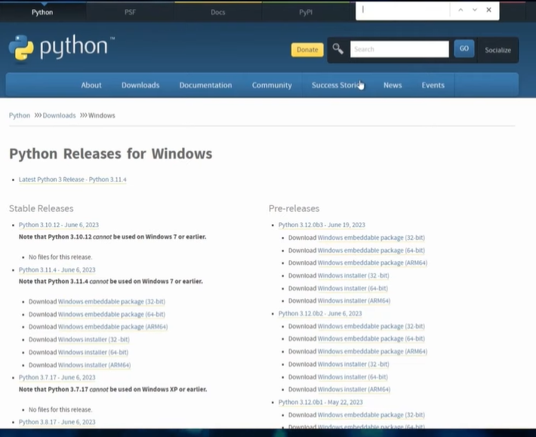The height and width of the screenshot is (437, 536).
Task: Download 3.11.4 Windows installer (64-bit)
Action: (x=93, y=352)
